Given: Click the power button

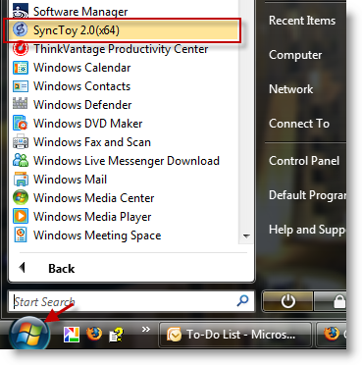Looking at the screenshot, I should click(x=287, y=301).
